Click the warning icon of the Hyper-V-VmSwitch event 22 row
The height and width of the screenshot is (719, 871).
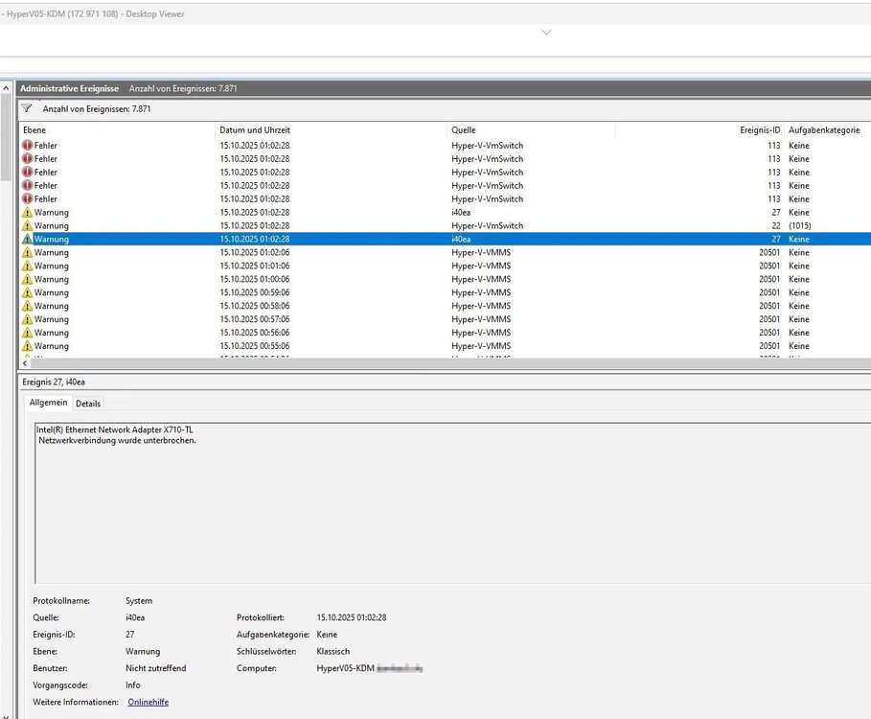point(27,226)
